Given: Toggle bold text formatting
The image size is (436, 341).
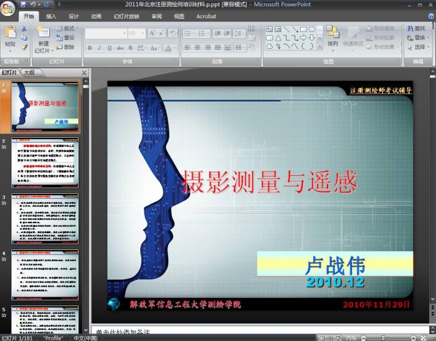Looking at the screenshot, I should (x=90, y=48).
